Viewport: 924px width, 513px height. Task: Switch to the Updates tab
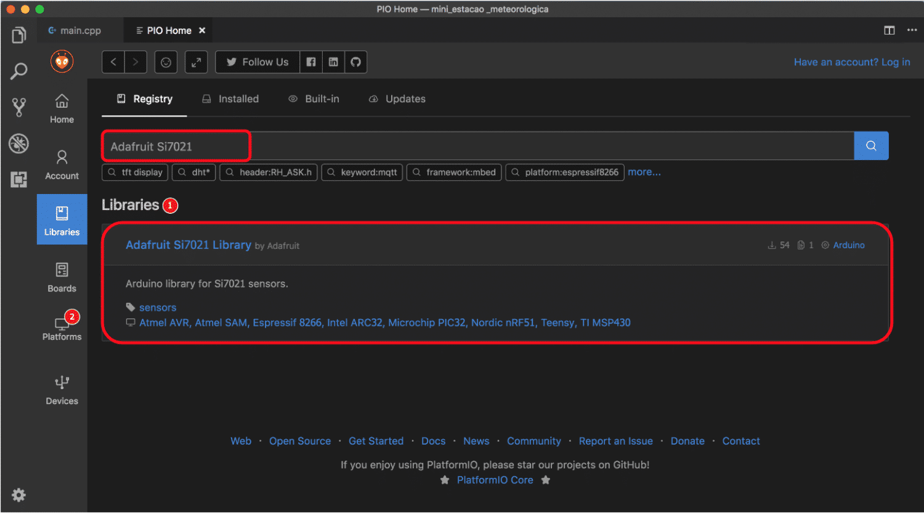[x=397, y=99]
